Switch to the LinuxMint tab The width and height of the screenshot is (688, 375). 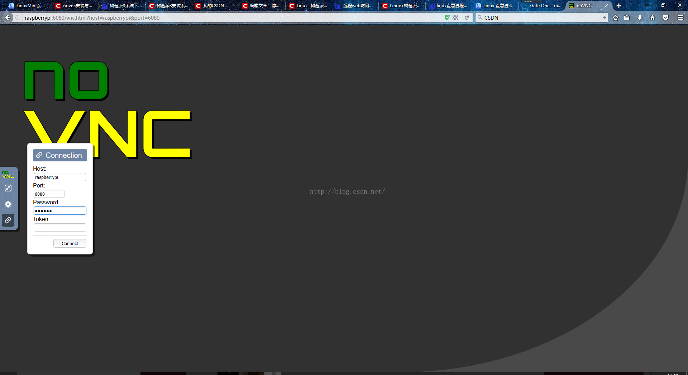(x=27, y=6)
